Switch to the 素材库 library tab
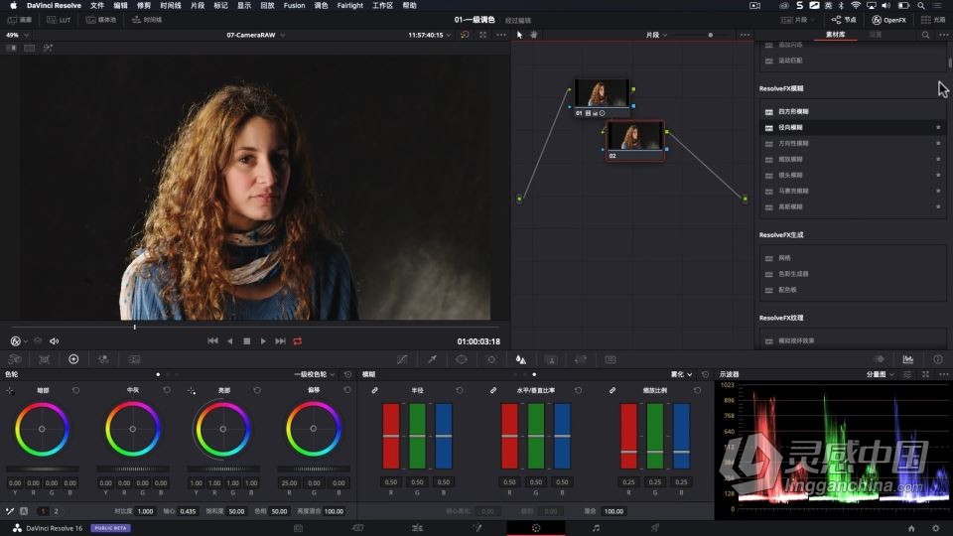The height and width of the screenshot is (536, 953). (x=835, y=35)
